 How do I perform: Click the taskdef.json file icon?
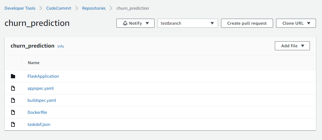point(13,124)
